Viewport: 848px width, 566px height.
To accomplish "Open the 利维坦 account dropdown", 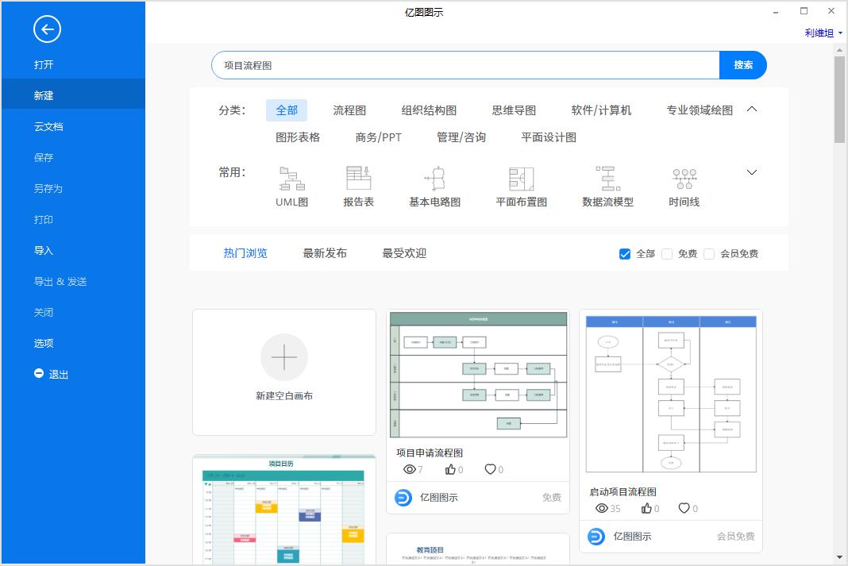I will [821, 33].
